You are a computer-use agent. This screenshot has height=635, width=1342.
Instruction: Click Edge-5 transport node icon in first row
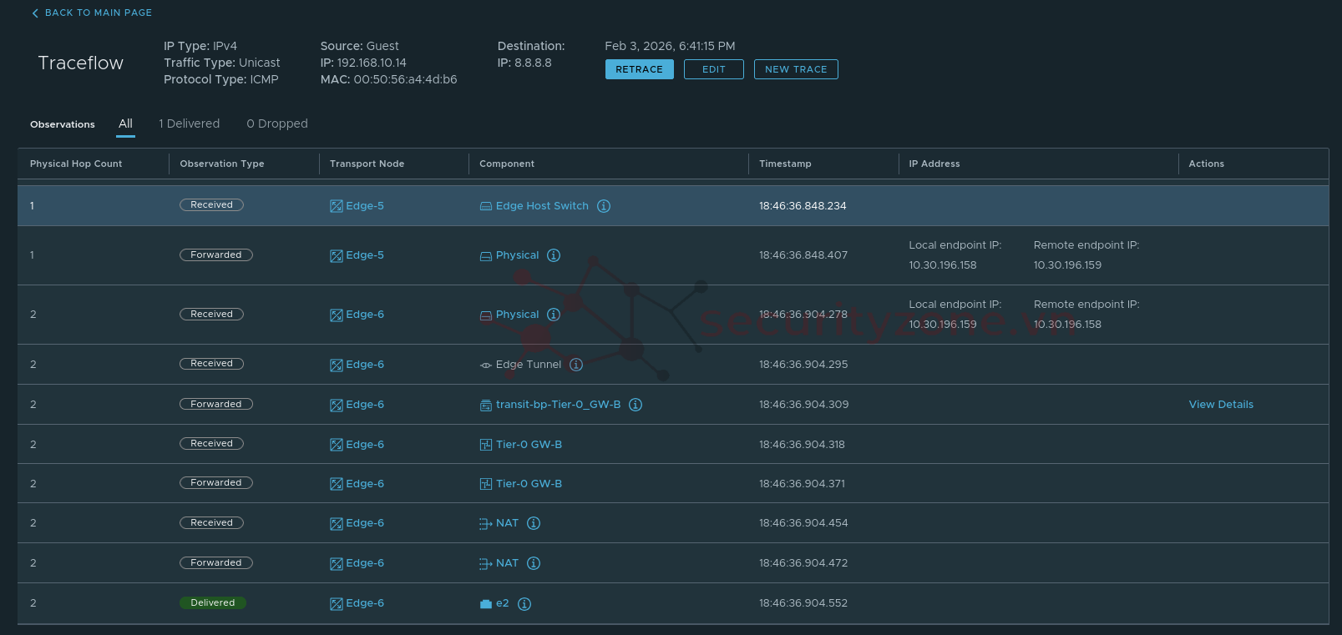click(336, 206)
